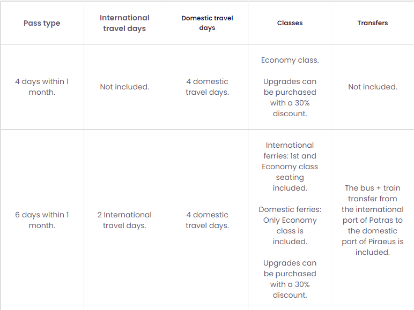Click the Classes column header
Viewport: 414px width, 310px height.
[x=290, y=23]
